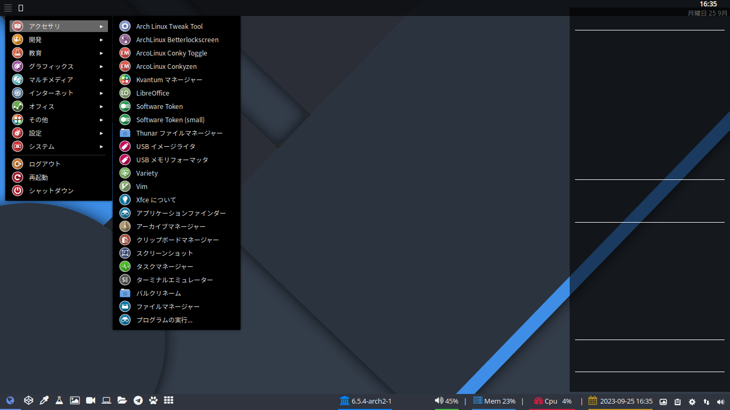Viewport: 730px width, 410px height.
Task: Click the ArcoLinux Conky Toggle icon
Action: (x=125, y=53)
